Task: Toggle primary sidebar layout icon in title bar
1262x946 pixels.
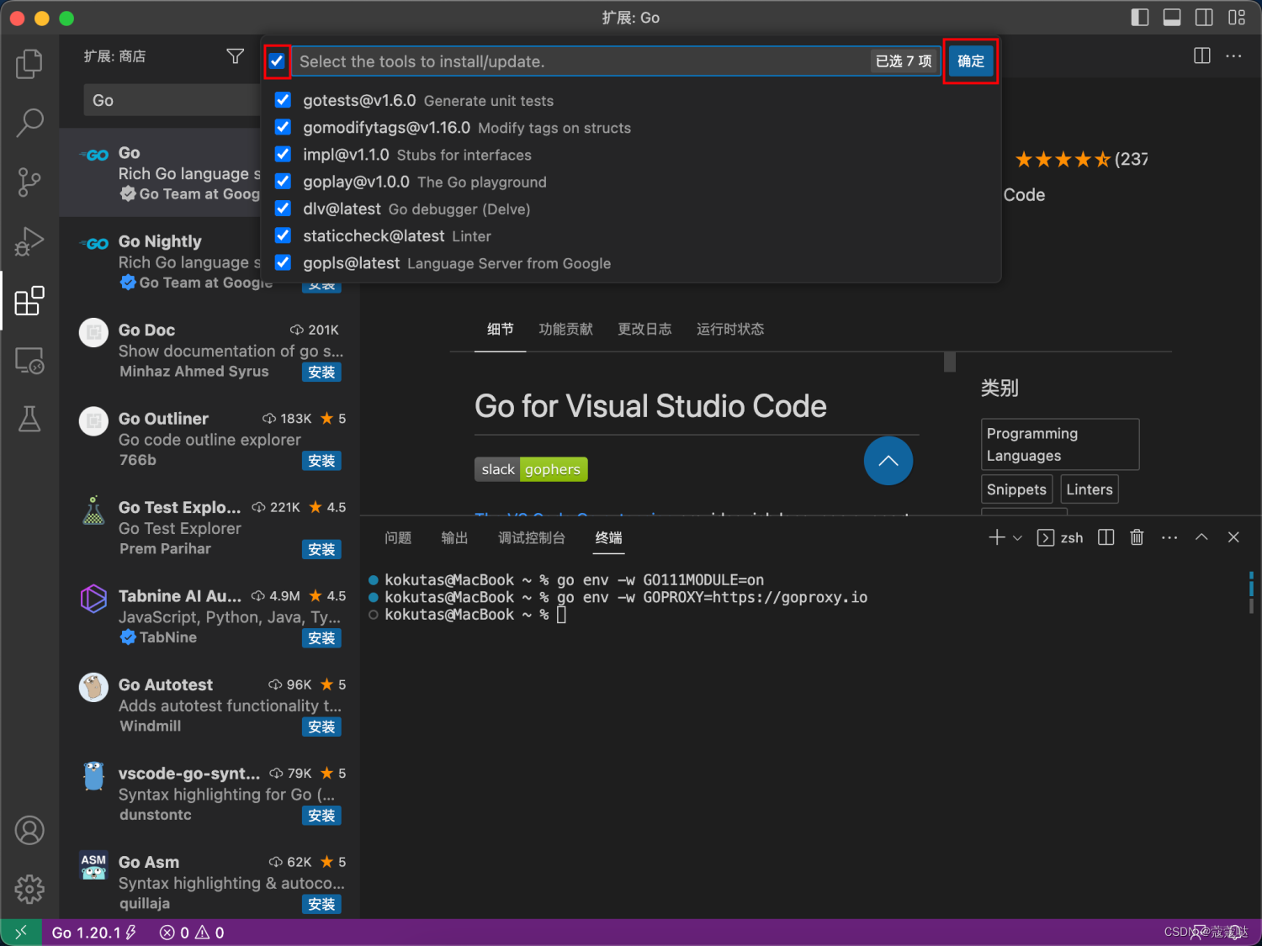Action: (1140, 17)
